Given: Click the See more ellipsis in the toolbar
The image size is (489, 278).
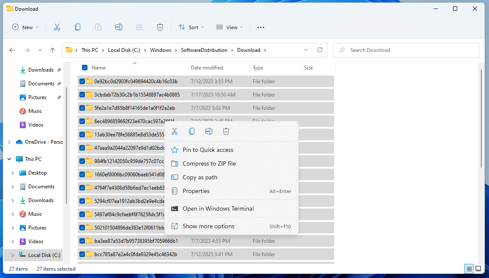Looking at the screenshot, I should (261, 27).
